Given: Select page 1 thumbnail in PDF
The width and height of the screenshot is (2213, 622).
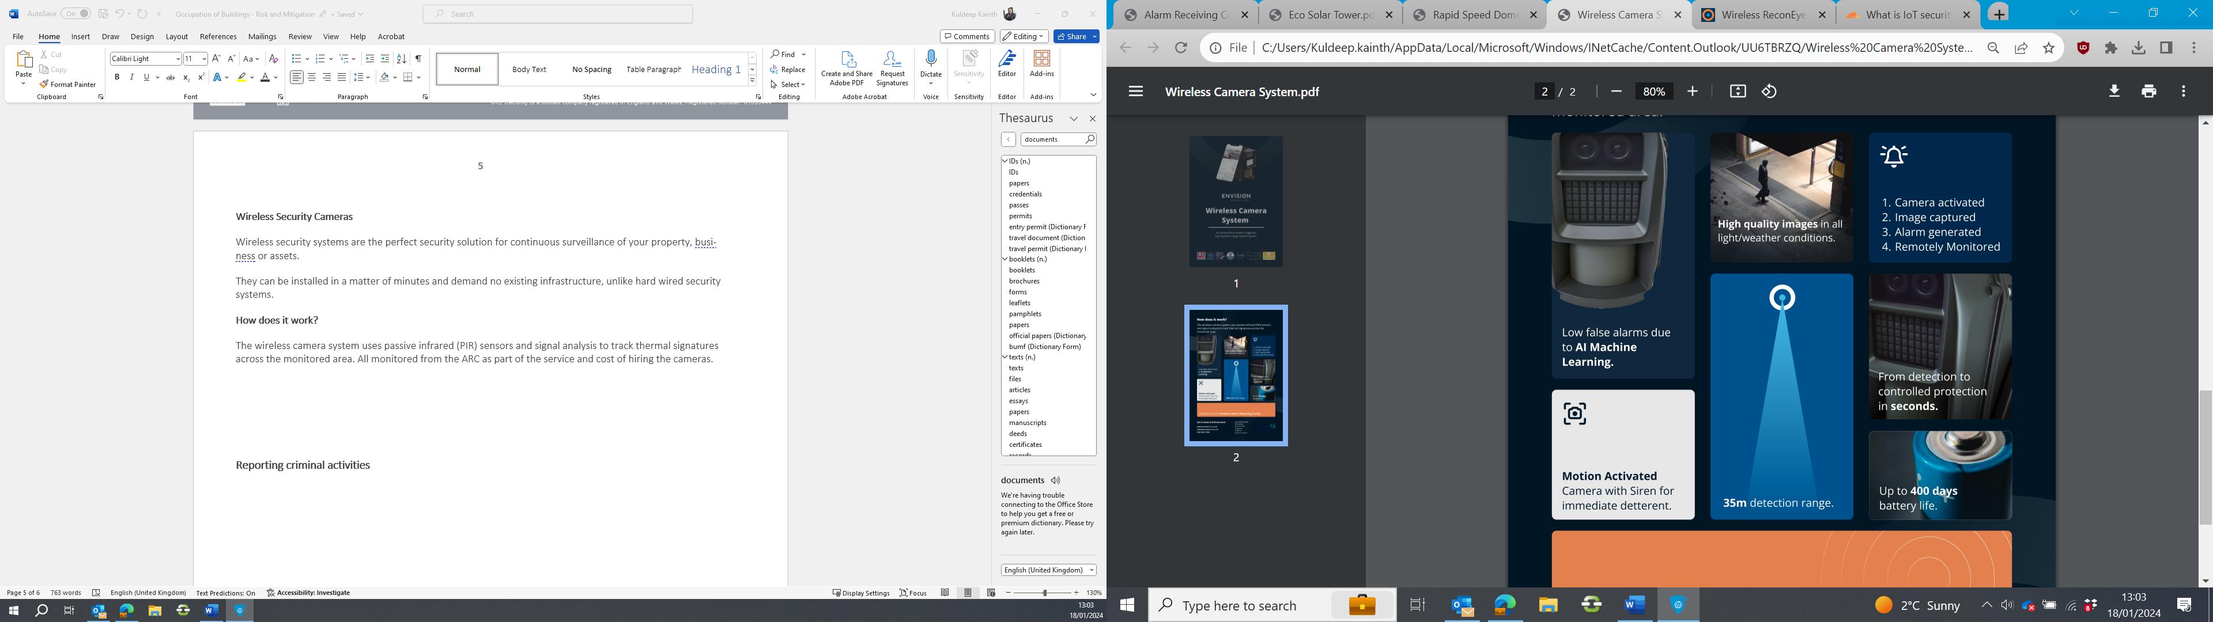Looking at the screenshot, I should click(x=1236, y=201).
